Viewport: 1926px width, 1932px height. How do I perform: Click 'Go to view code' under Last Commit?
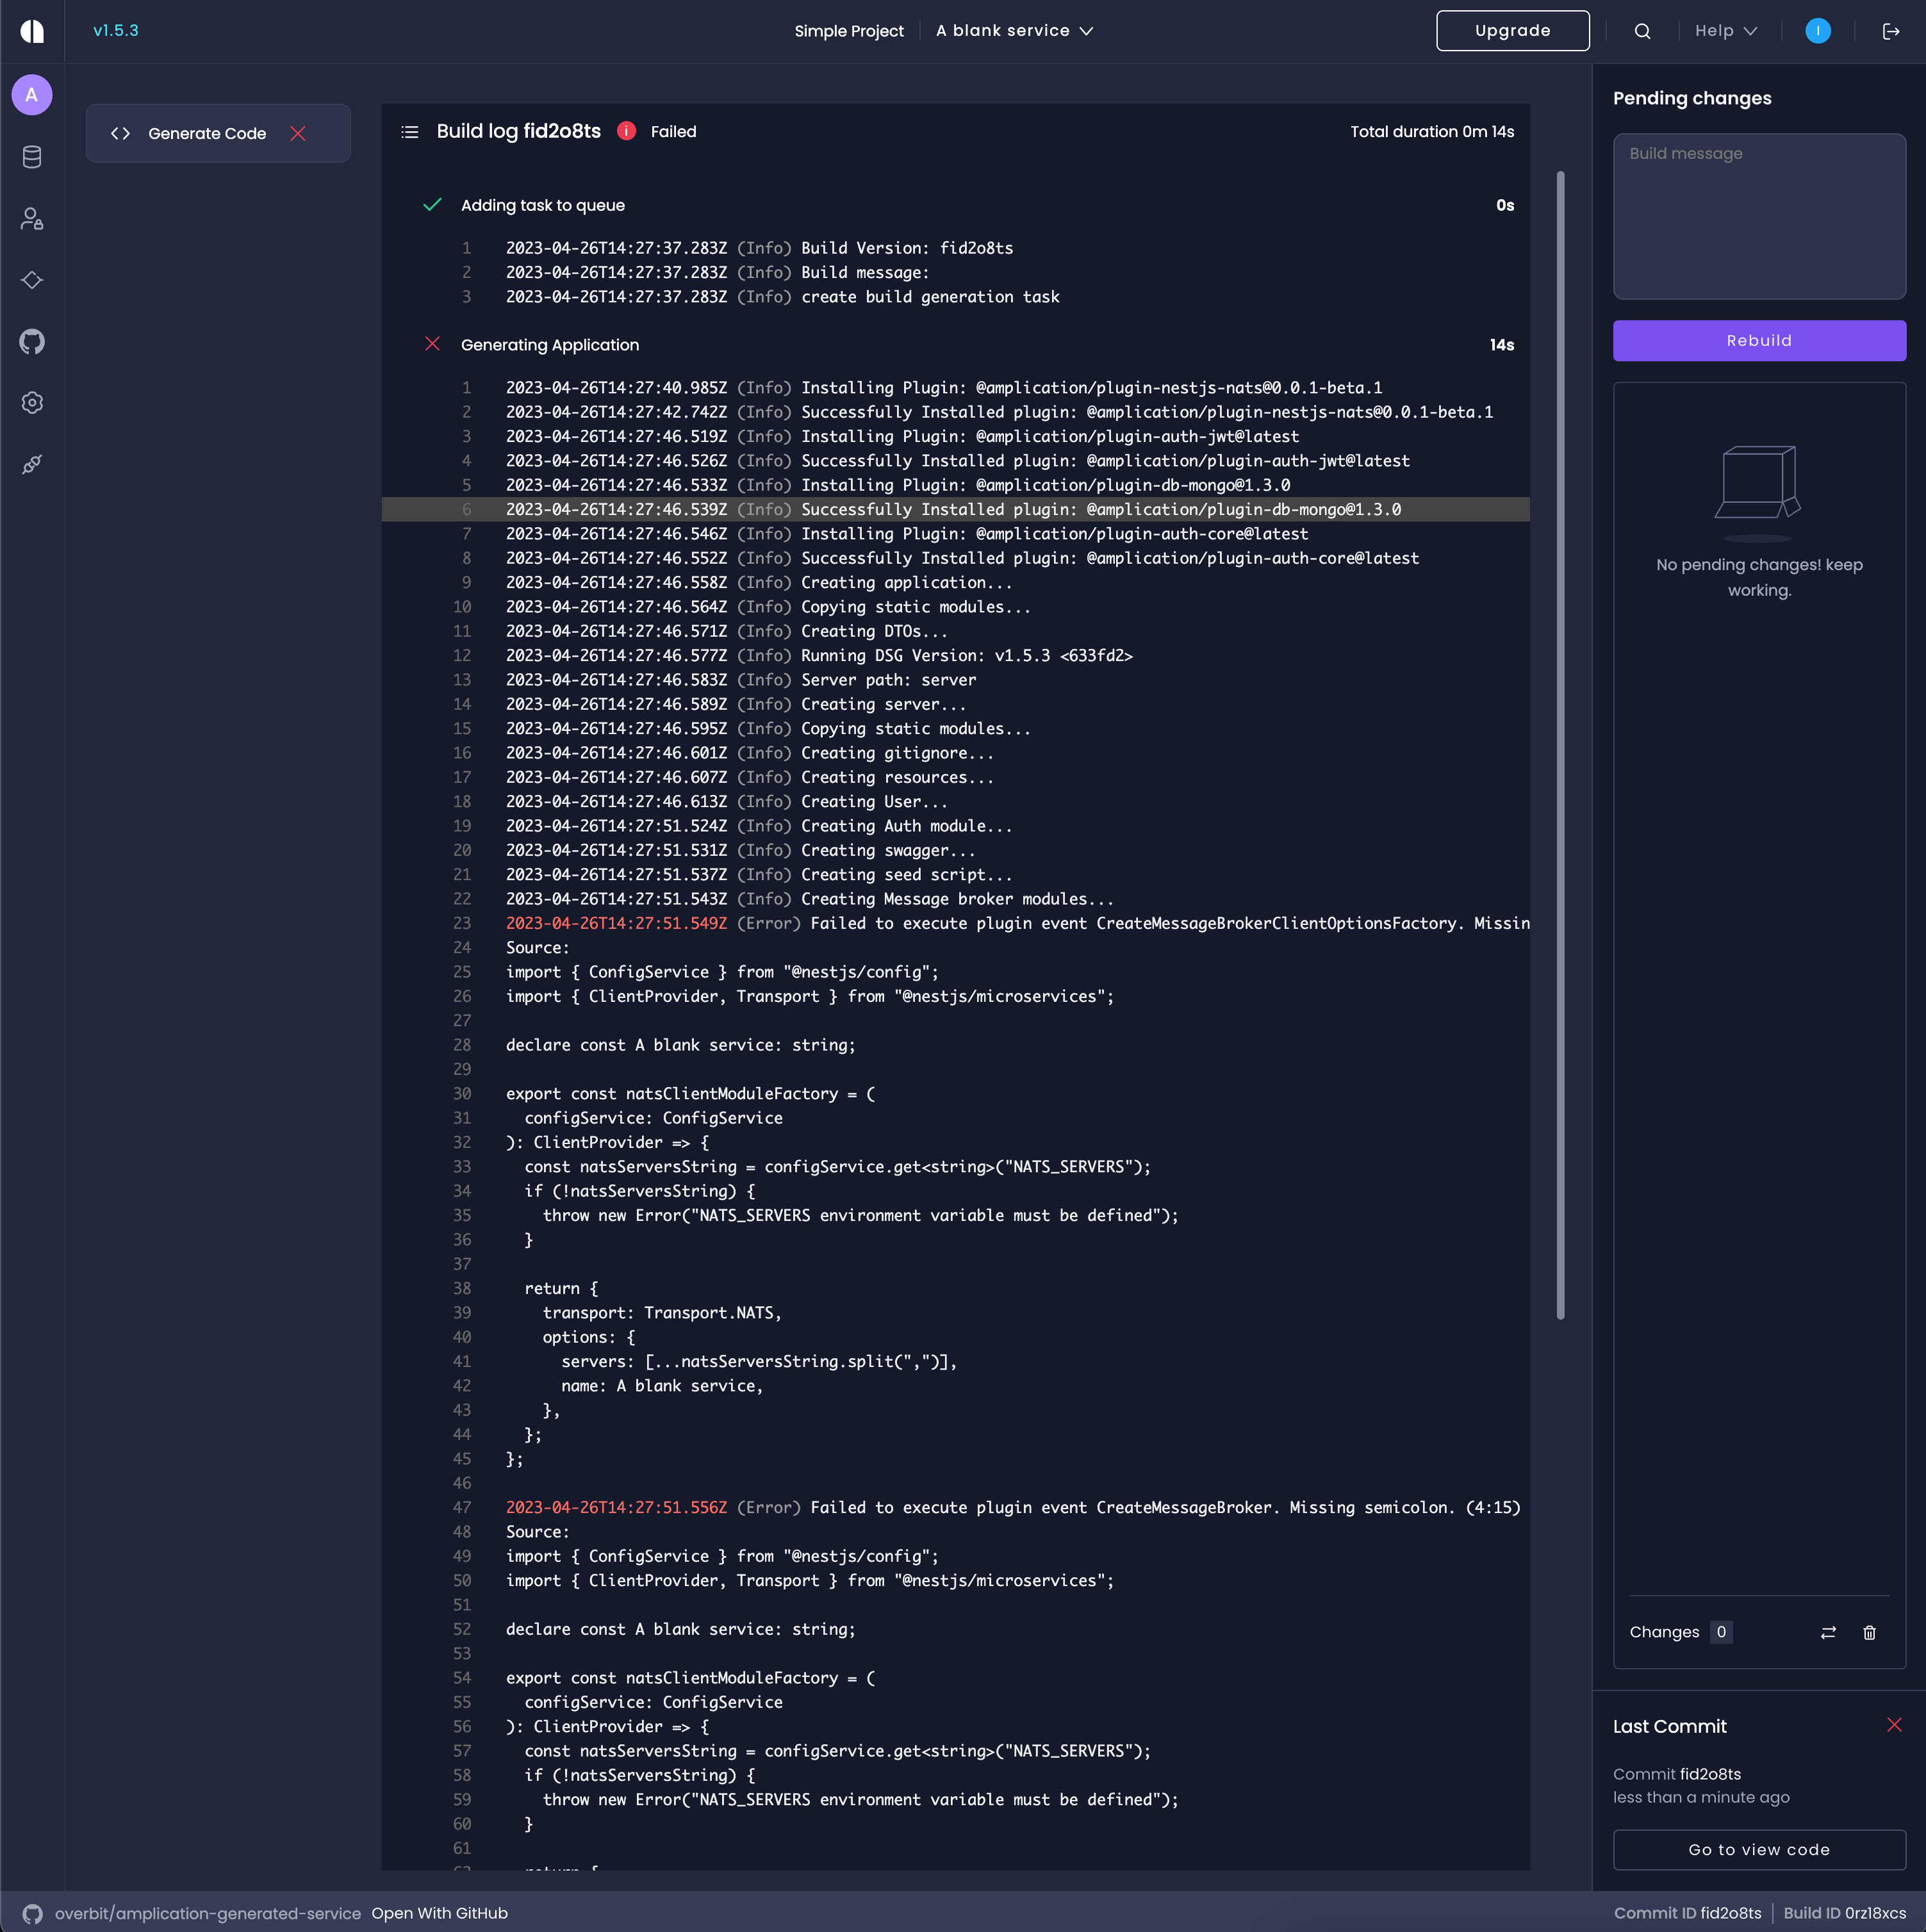coord(1759,1849)
